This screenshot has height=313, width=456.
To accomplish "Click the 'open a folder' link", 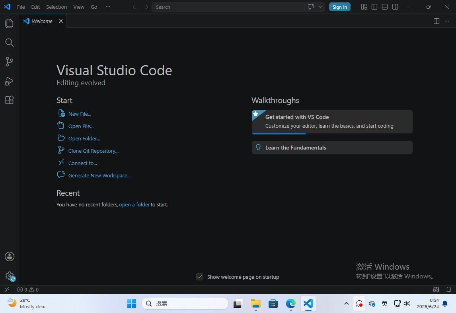I will click(x=134, y=204).
